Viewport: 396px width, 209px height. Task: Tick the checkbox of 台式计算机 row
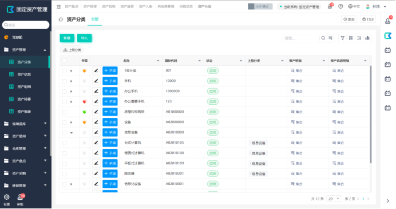(x=65, y=143)
